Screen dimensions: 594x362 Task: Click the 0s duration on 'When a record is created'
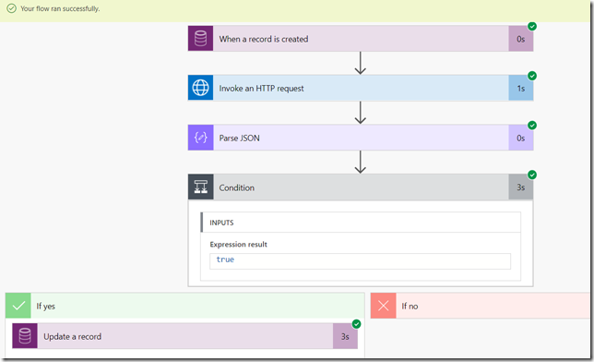pos(521,39)
